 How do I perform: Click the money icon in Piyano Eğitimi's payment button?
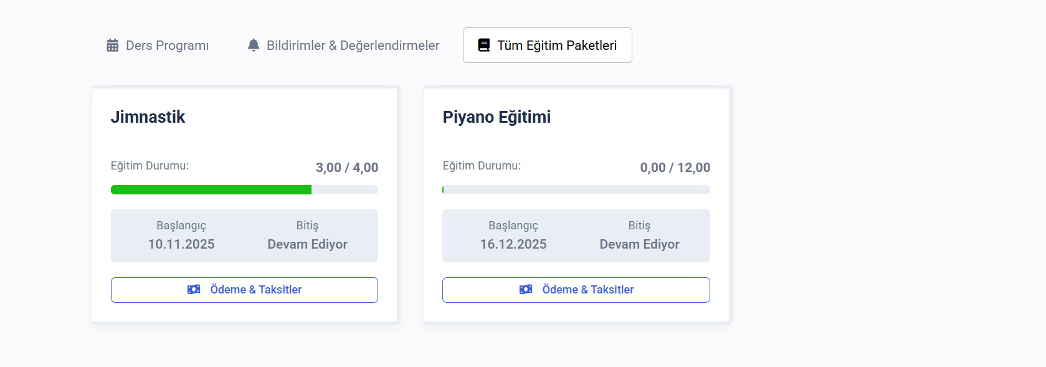pyautogui.click(x=526, y=290)
